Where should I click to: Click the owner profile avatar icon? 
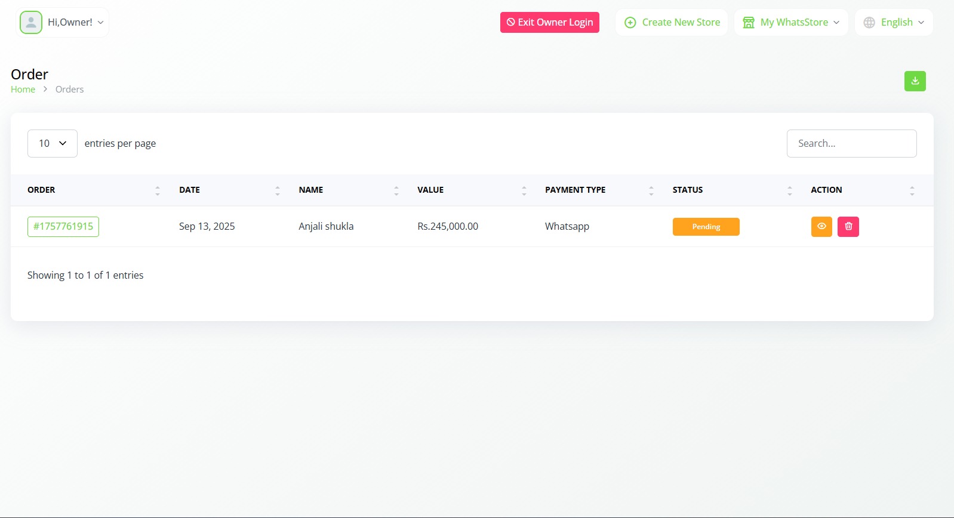31,23
